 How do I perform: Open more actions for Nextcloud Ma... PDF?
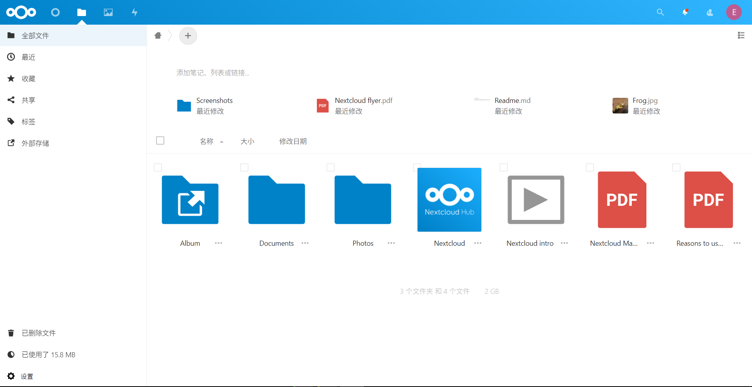point(651,243)
